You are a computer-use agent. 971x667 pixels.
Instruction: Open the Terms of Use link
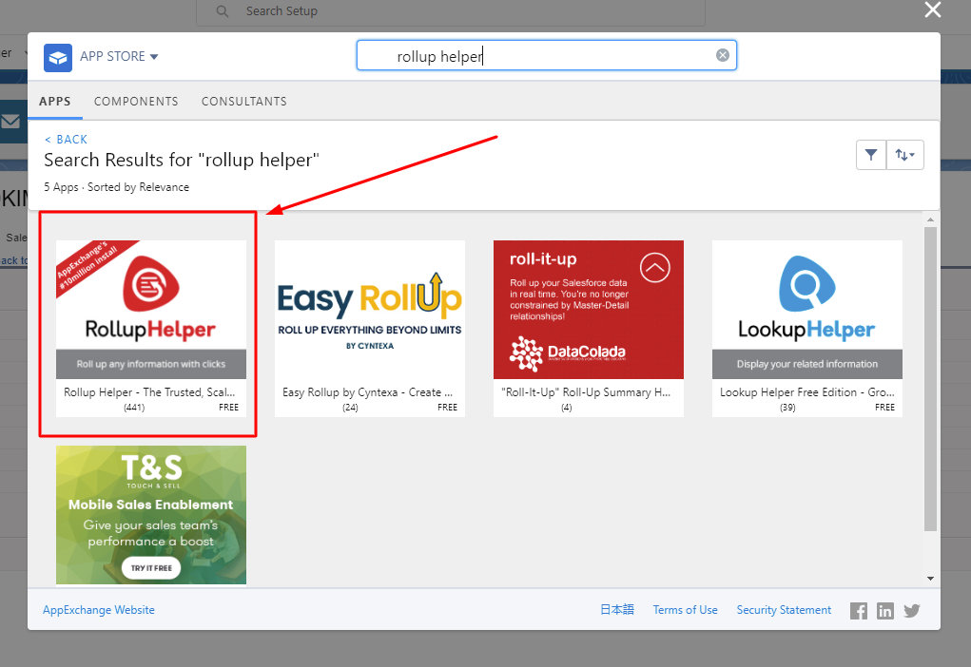click(685, 610)
